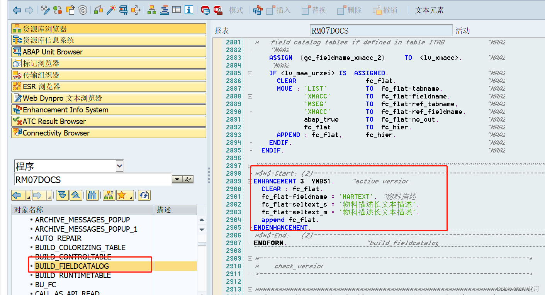
Task: Collapse the comment block at line 2909
Action: (x=250, y=258)
